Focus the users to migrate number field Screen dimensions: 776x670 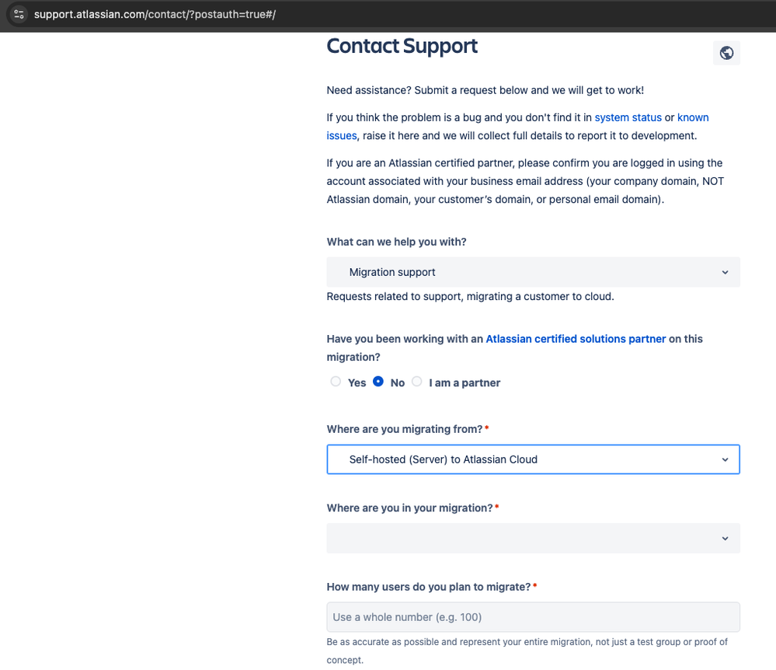pyautogui.click(x=533, y=617)
